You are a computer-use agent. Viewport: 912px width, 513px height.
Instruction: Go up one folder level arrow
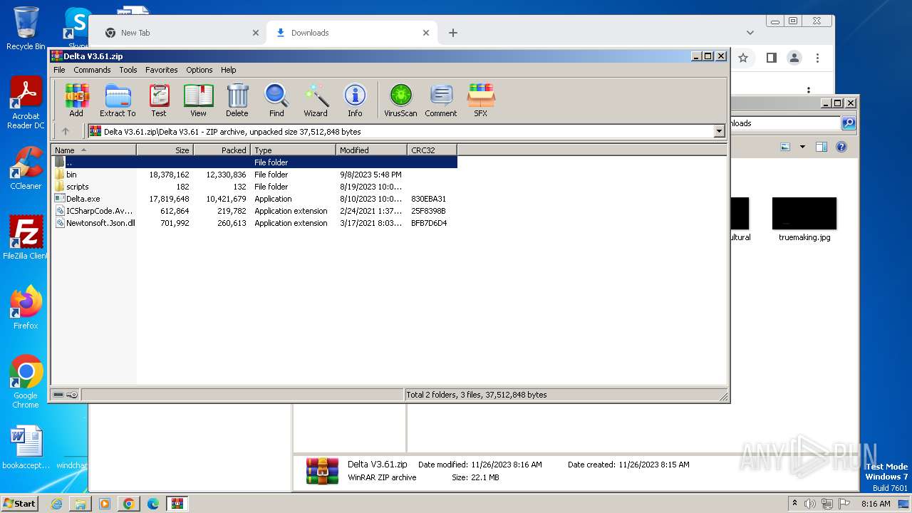(x=66, y=131)
